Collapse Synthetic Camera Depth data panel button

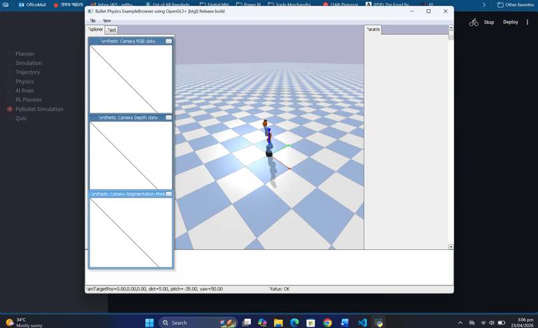[x=168, y=117]
